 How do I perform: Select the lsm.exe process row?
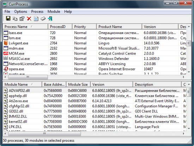click(x=95, y=38)
